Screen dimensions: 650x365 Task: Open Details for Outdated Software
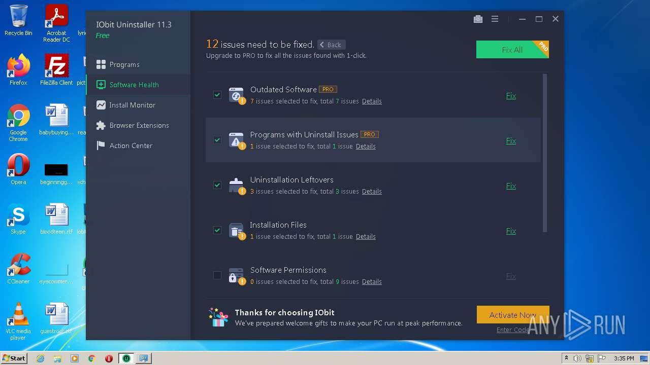tap(372, 101)
